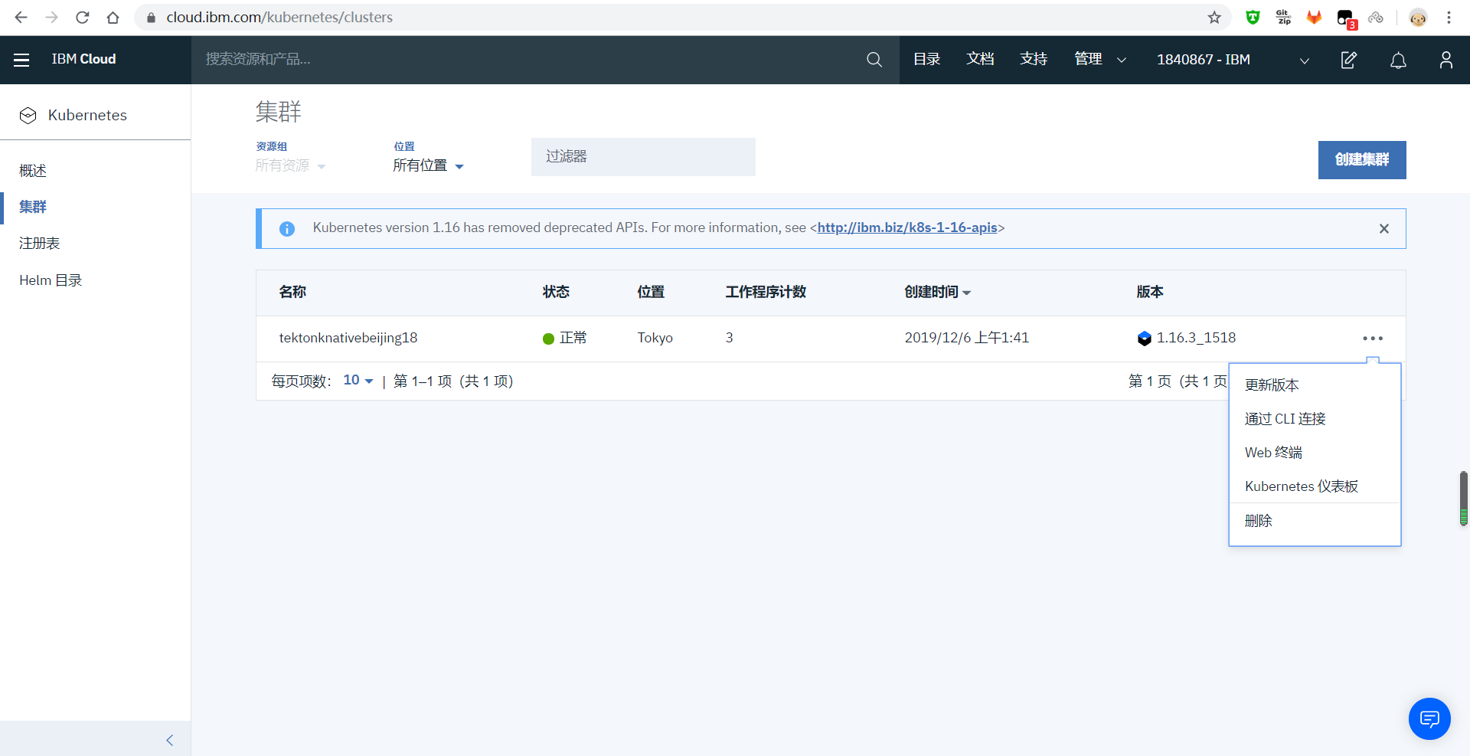Screen dimensions: 1470x756
Task: Go forward with the browser forward arrow
Action: tap(51, 17)
